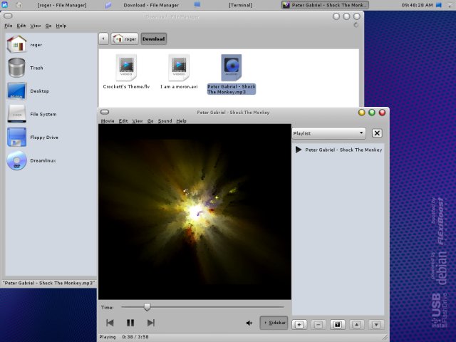This screenshot has height=342, width=456.
Task: Remove playlist item with minus button
Action: pos(318,325)
